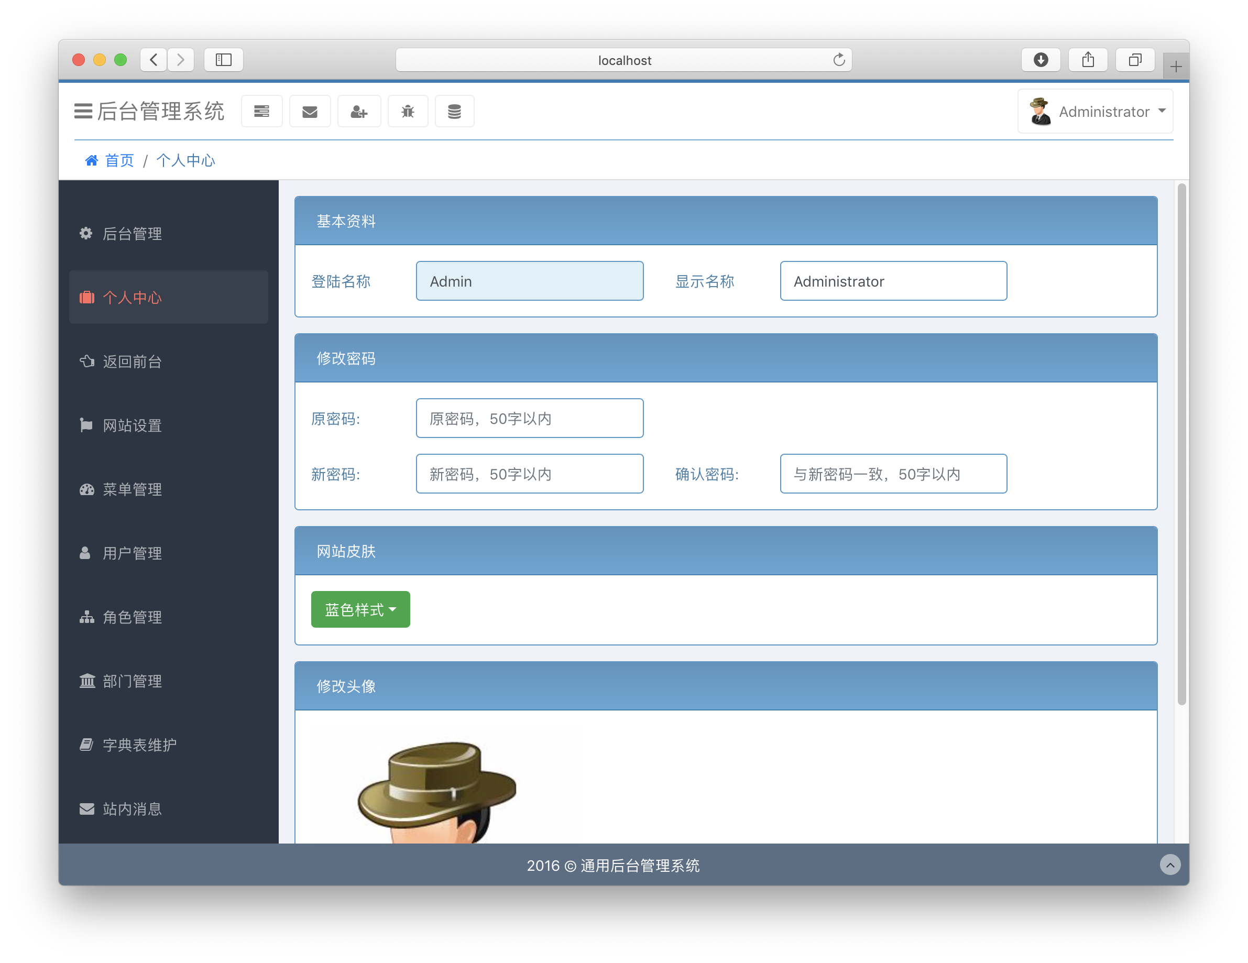
Task: Select 个人中心 in the sidebar
Action: [x=169, y=297]
